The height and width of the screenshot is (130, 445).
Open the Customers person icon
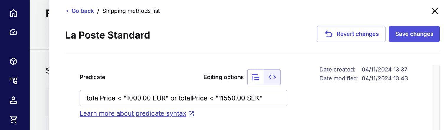tap(13, 100)
